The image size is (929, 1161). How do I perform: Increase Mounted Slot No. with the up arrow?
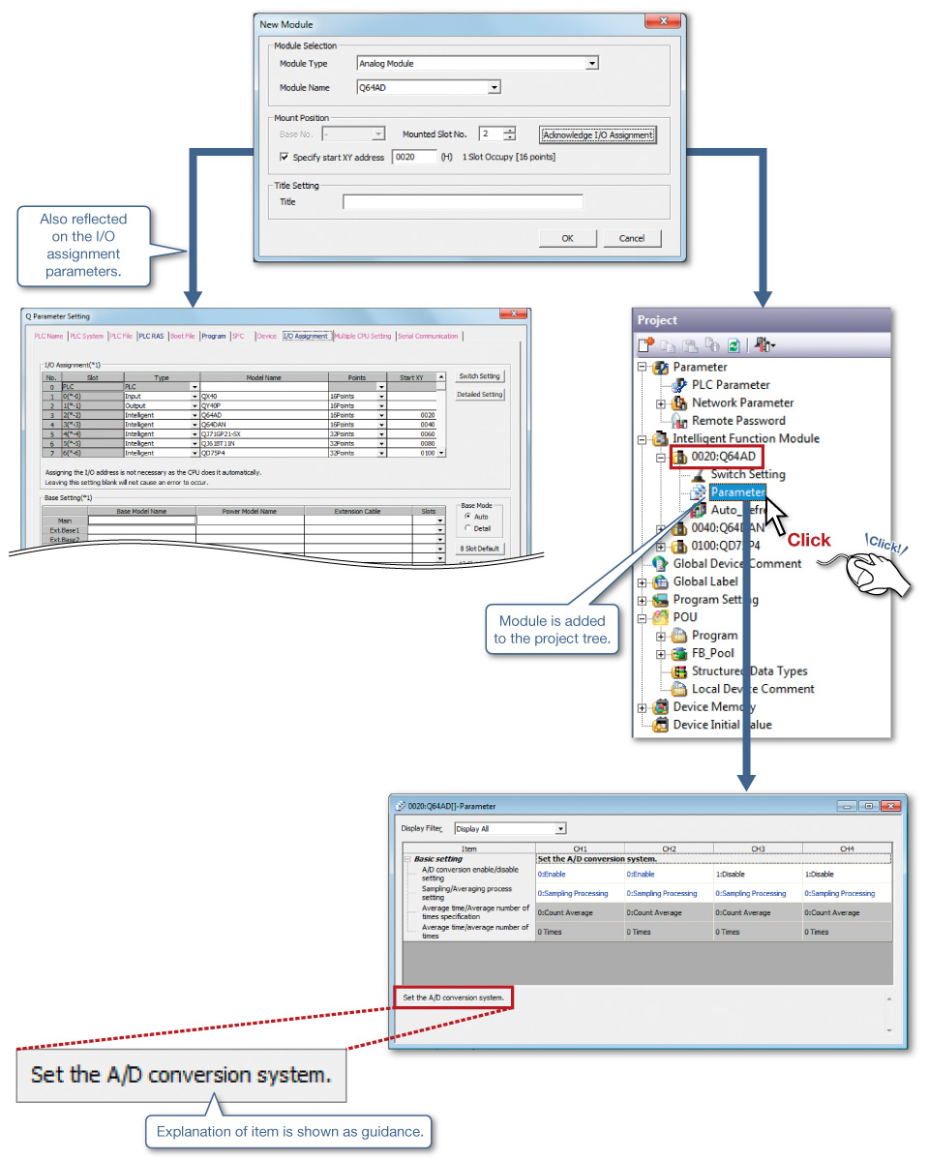[x=509, y=131]
